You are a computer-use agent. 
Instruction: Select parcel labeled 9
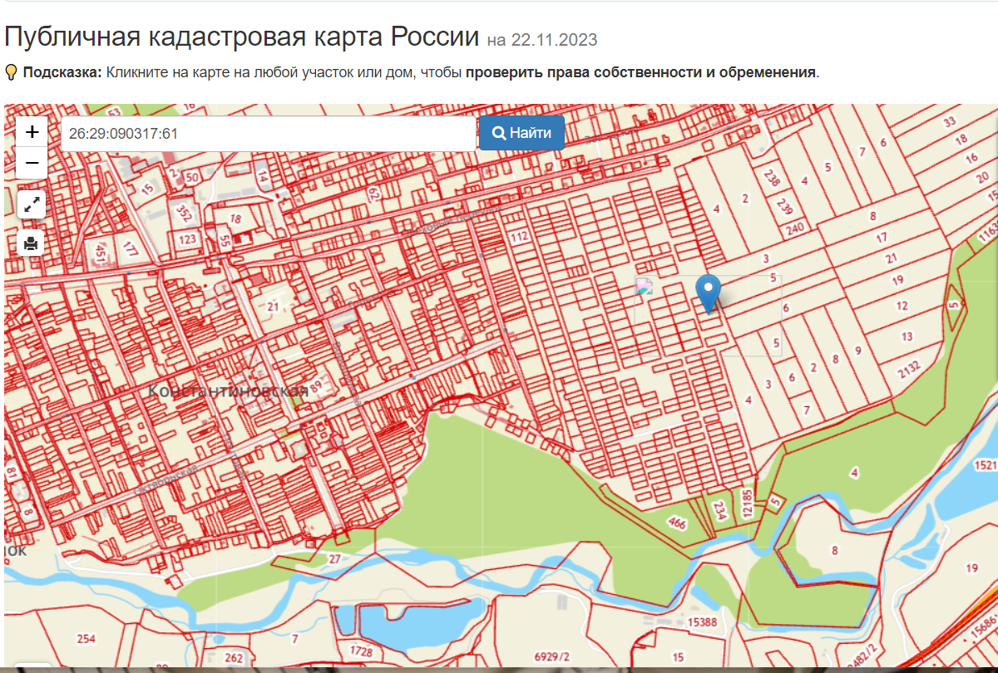coord(857,350)
